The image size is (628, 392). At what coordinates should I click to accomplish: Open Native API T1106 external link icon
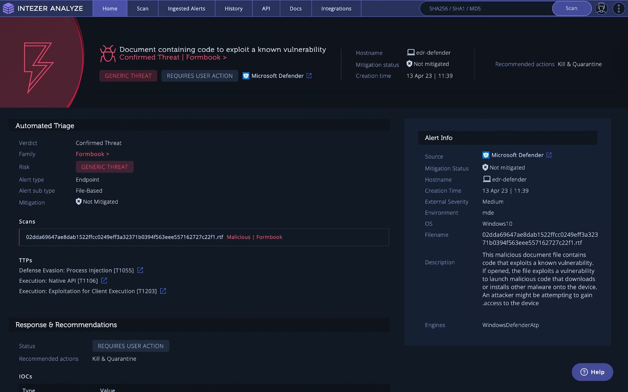click(x=104, y=280)
